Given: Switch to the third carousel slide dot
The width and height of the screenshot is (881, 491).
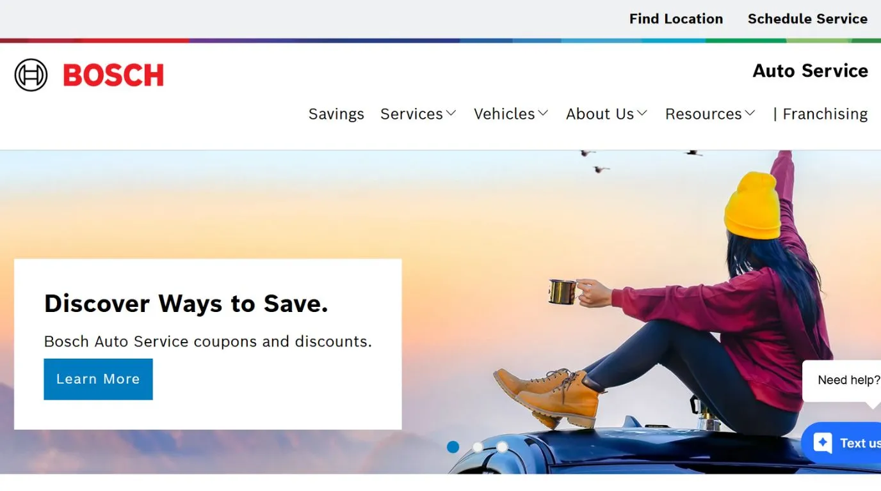Looking at the screenshot, I should pyautogui.click(x=502, y=447).
